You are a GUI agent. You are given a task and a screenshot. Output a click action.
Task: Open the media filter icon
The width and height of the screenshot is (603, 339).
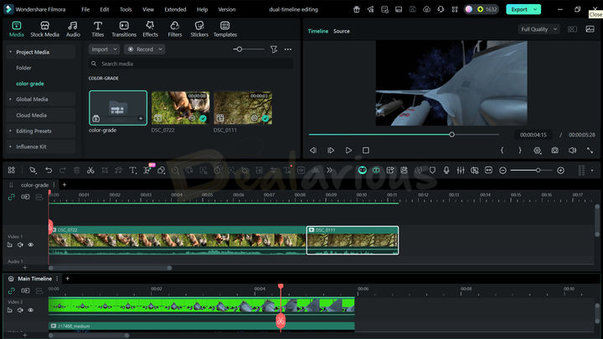tap(274, 49)
